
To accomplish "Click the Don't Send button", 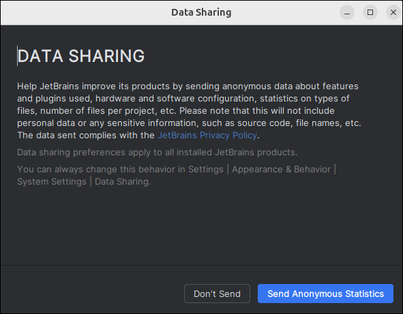I will tap(217, 294).
